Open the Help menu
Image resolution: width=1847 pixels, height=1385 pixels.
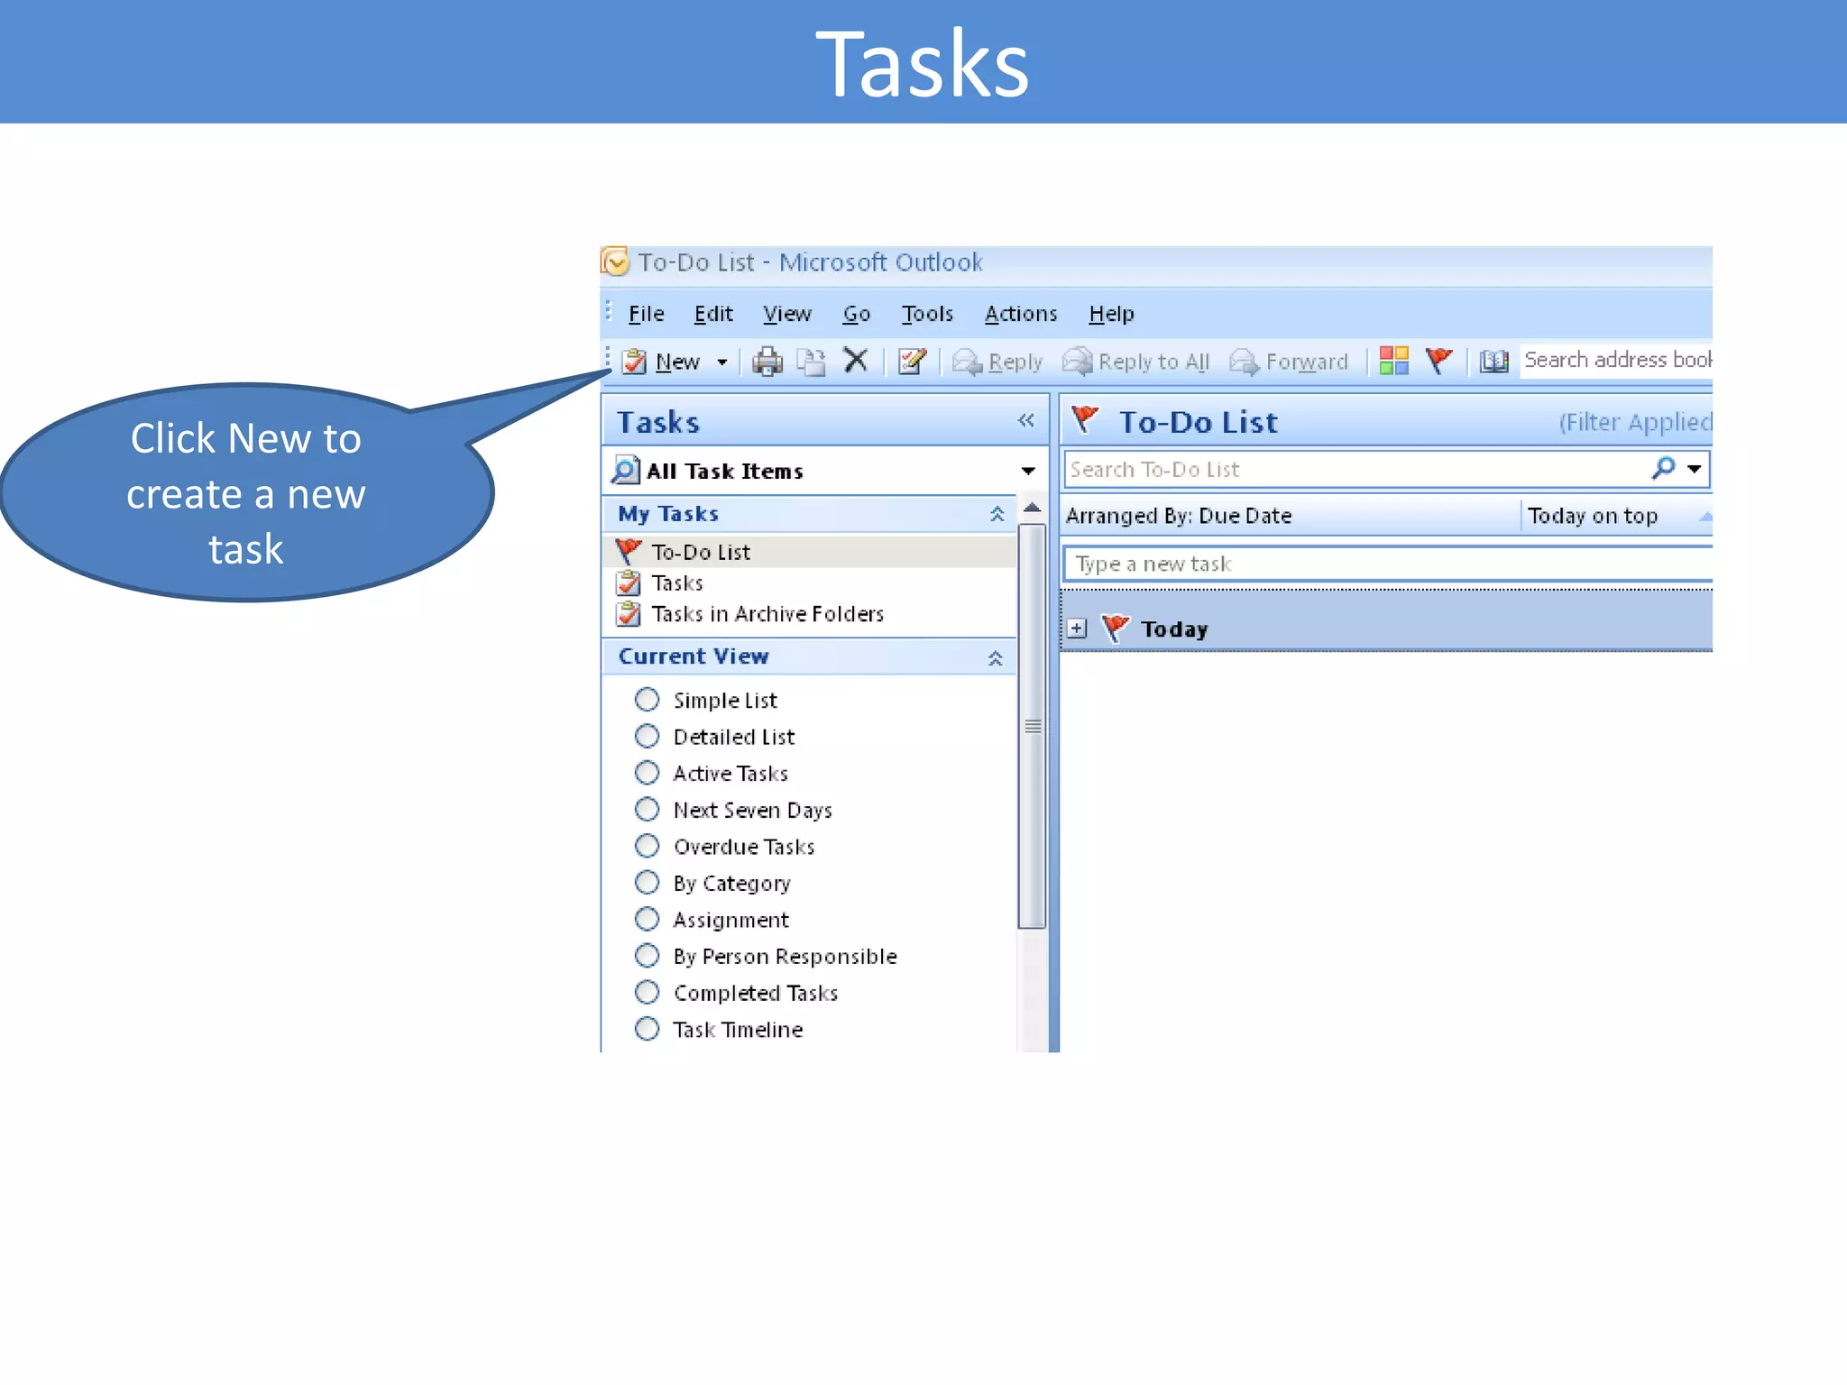coord(1111,314)
